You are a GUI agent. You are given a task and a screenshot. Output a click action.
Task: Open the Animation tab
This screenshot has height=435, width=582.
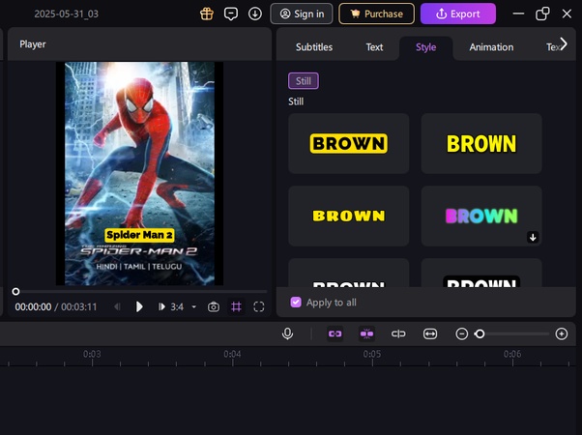pos(491,47)
